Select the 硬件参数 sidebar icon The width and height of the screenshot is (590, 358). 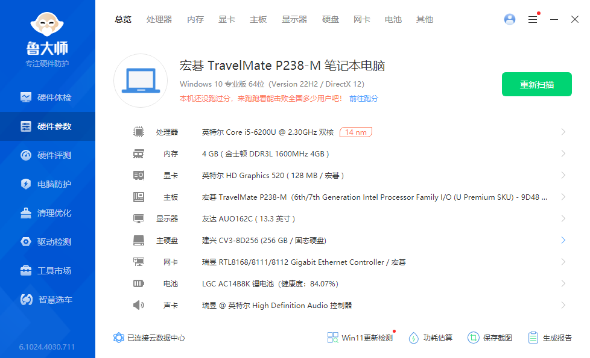point(25,126)
